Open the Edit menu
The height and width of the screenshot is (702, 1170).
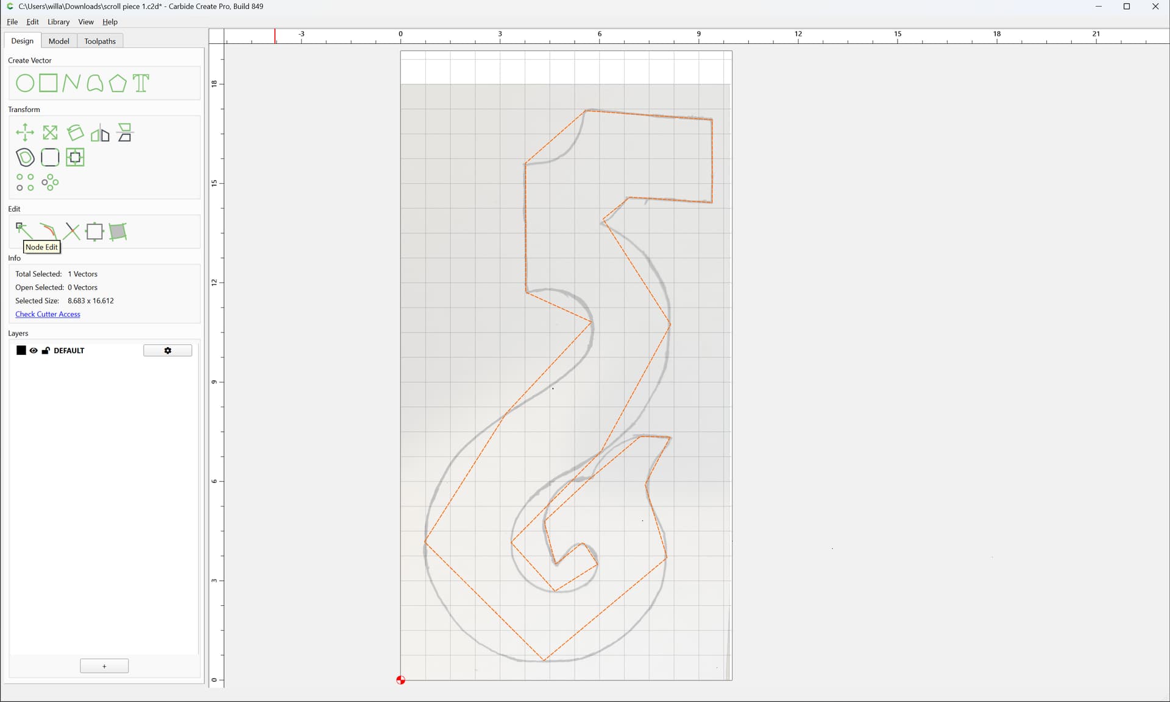coord(32,22)
